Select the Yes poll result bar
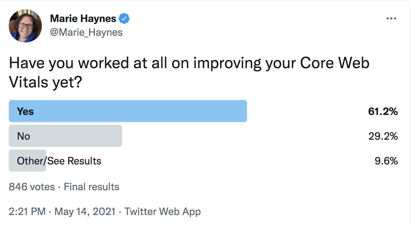Viewport: 412px width, 226px height. click(x=128, y=111)
